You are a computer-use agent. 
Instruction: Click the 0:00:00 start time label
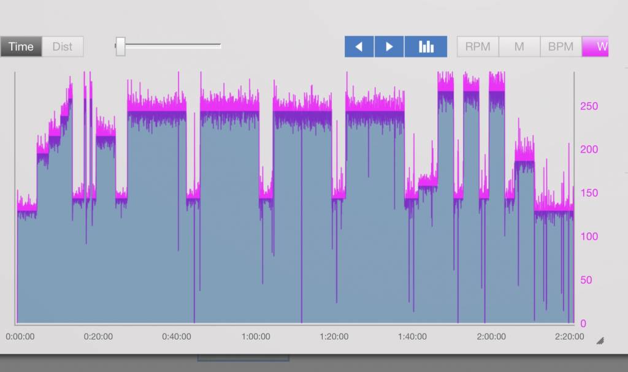click(20, 336)
